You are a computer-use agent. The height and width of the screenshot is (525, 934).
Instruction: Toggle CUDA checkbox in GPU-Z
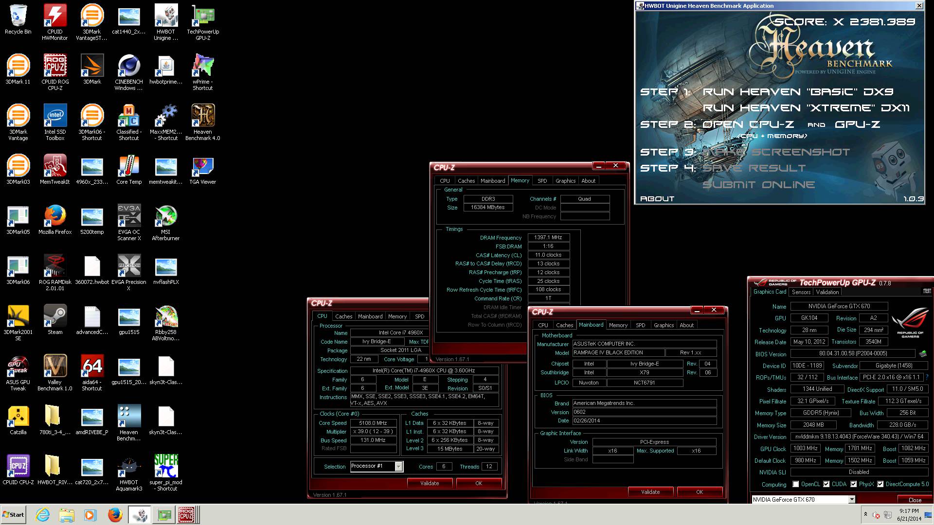click(x=826, y=484)
